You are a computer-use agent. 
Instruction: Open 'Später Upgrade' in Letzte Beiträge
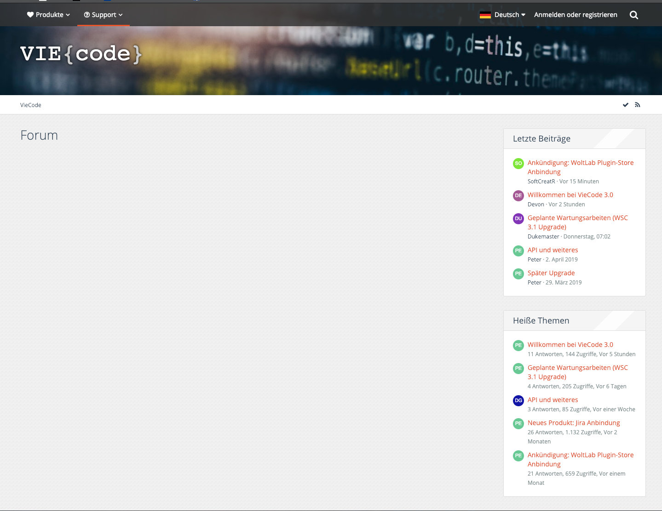[x=551, y=273]
